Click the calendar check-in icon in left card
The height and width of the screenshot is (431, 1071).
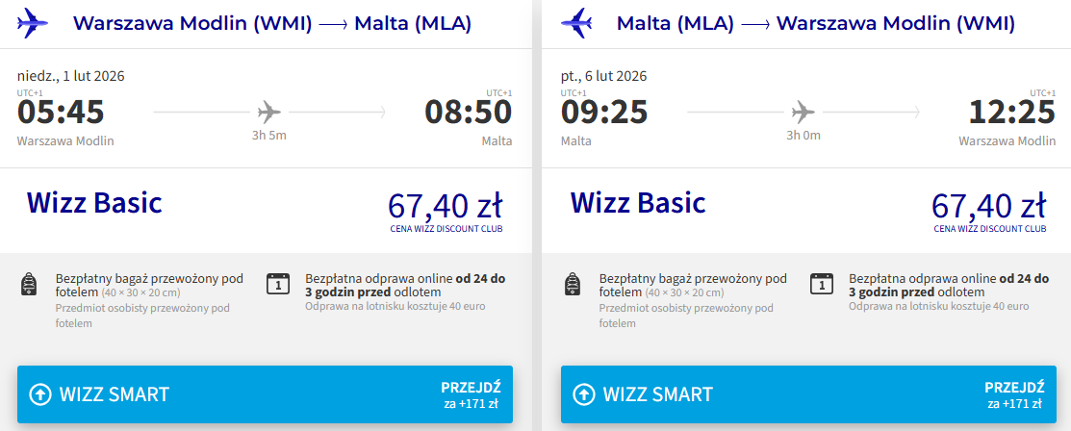277,283
